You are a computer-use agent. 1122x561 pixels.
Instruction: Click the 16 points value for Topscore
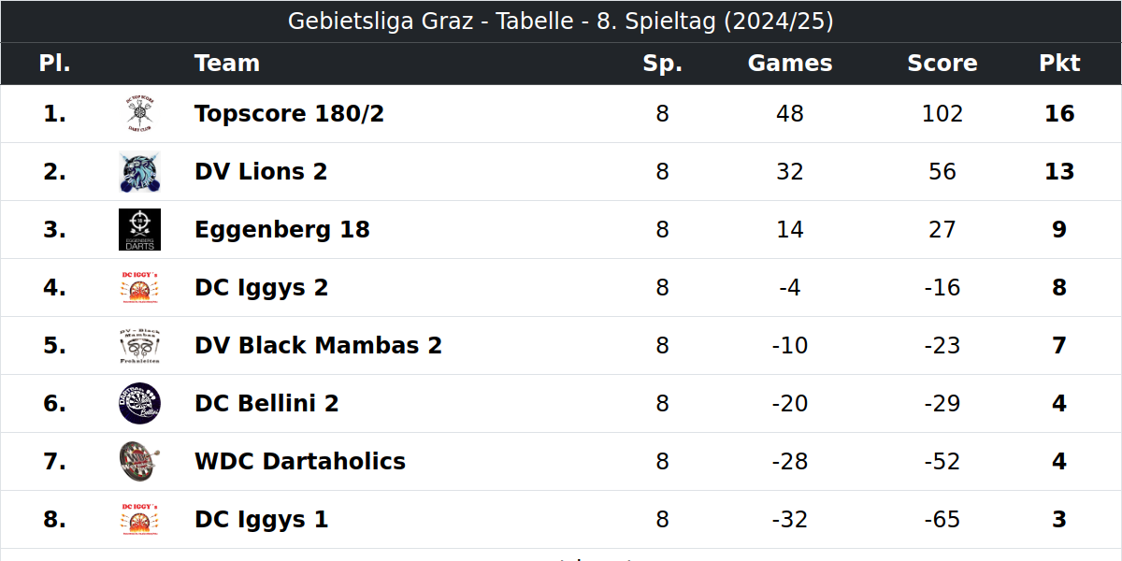click(x=1059, y=114)
